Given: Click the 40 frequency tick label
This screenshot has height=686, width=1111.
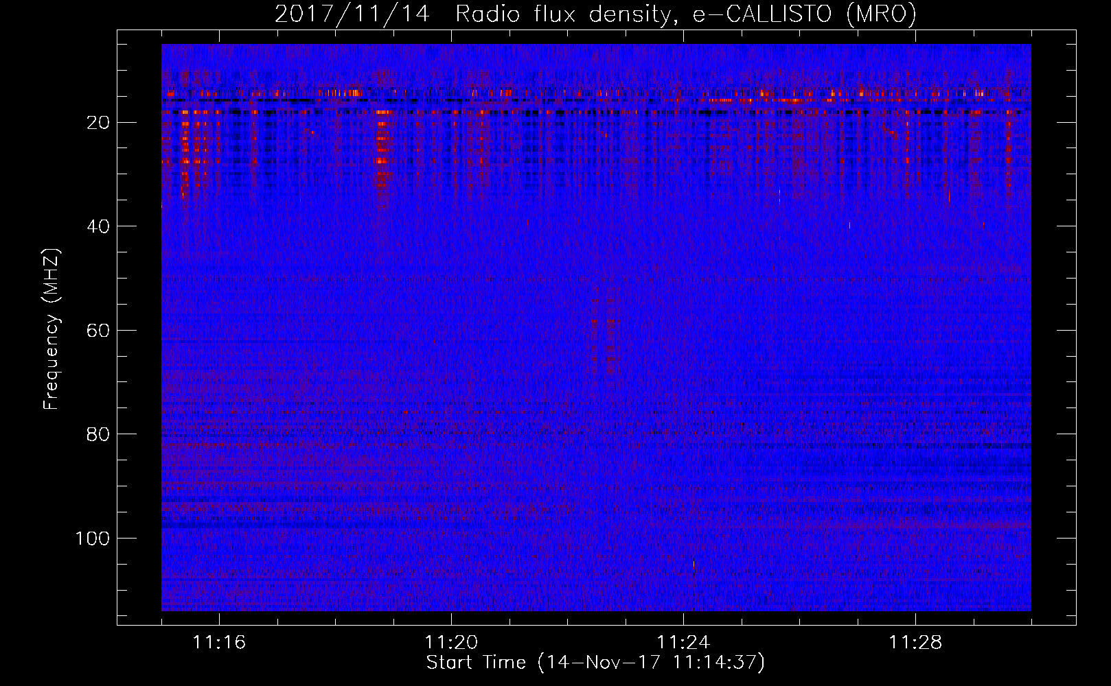Looking at the screenshot, I should 99,226.
